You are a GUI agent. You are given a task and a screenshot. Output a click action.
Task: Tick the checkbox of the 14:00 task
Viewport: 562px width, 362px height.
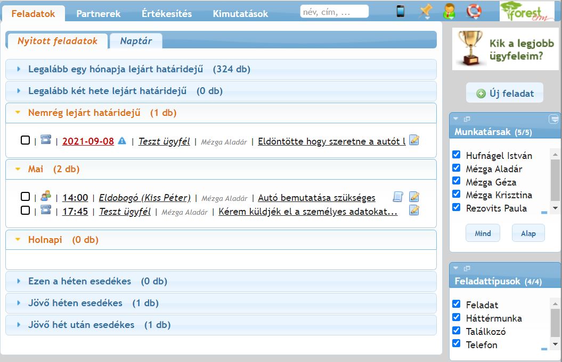(25, 197)
